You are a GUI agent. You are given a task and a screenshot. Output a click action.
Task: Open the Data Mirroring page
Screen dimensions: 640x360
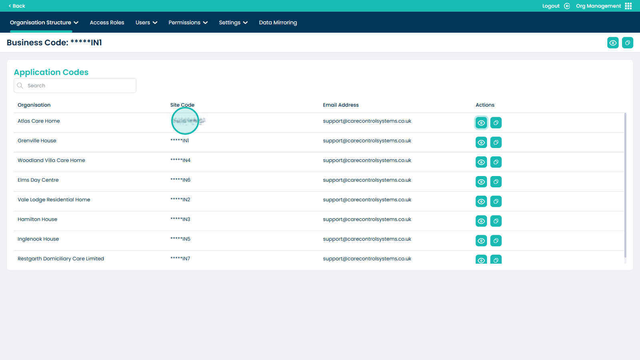pos(278,22)
